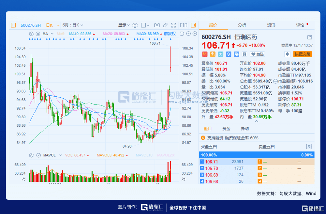Open the 显示 display options dropdown
The image size is (326, 214).
124,25
